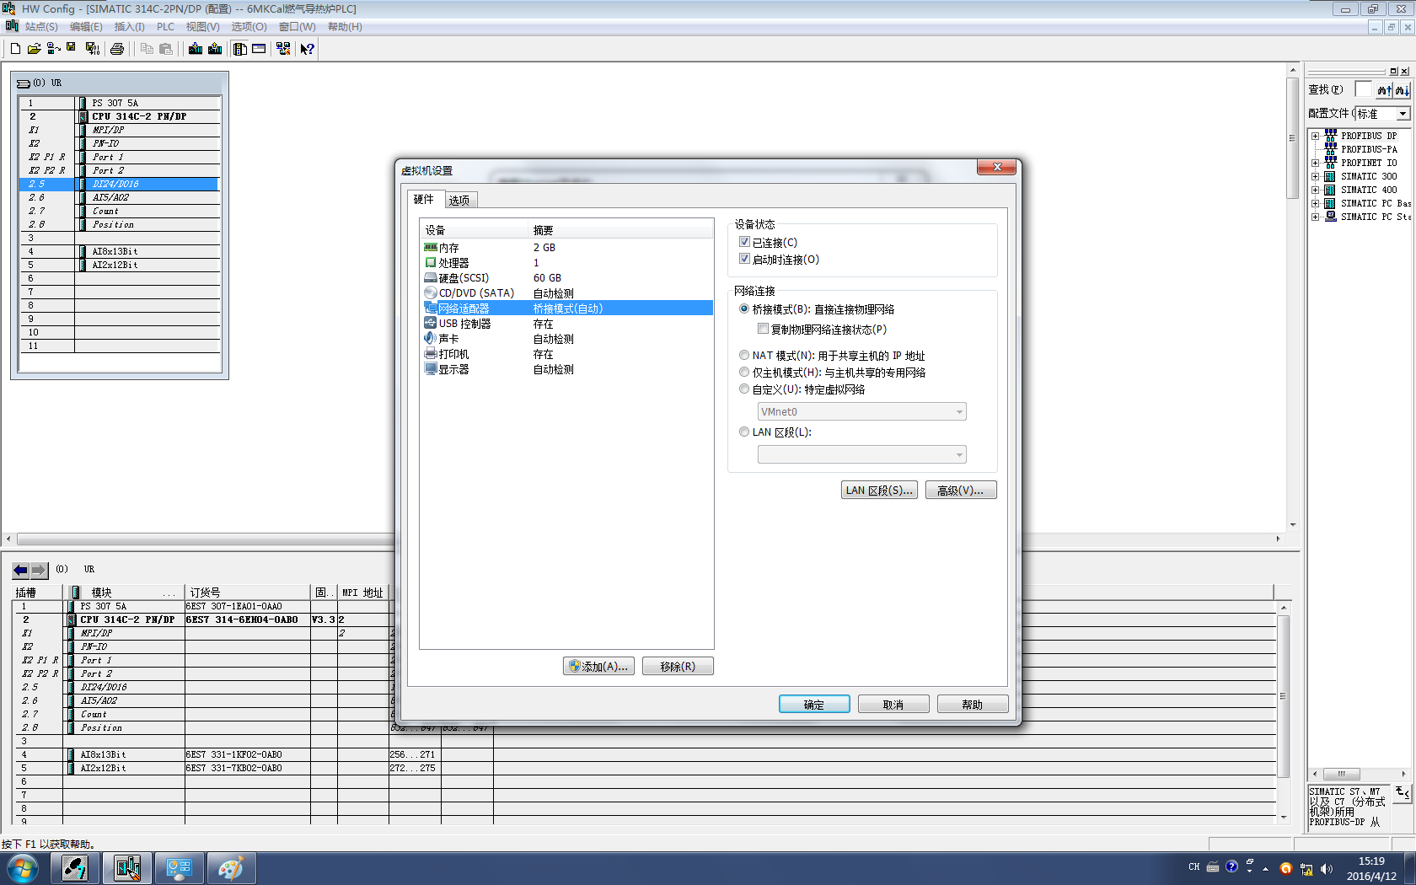This screenshot has height=885, width=1416.
Task: Click the 取消 button
Action: [x=893, y=705]
